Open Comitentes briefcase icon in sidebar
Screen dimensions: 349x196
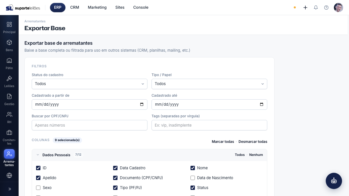coord(9,132)
